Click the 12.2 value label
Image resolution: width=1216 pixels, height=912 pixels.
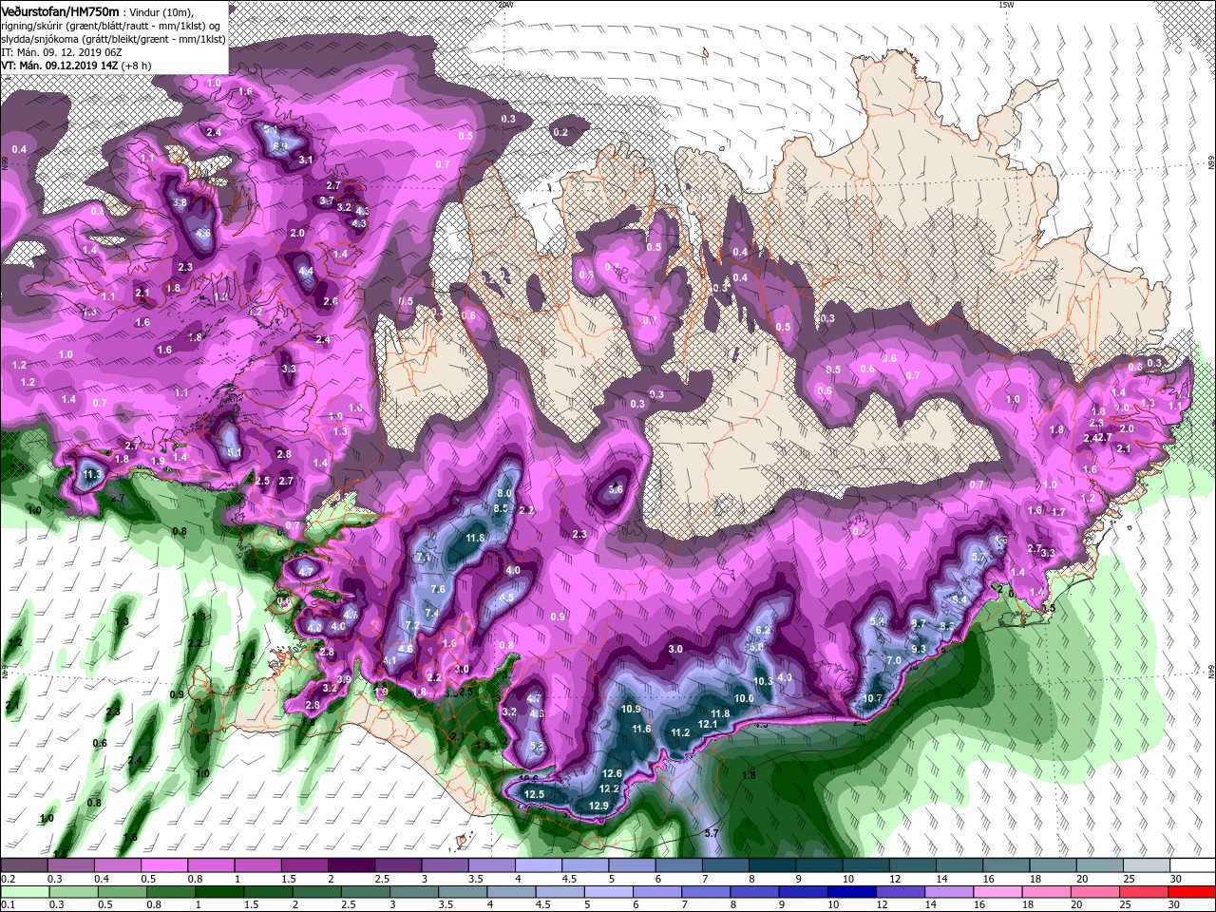tap(609, 788)
